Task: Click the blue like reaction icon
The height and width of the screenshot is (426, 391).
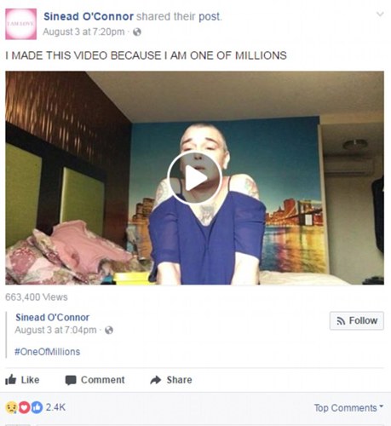Action: tap(37, 407)
